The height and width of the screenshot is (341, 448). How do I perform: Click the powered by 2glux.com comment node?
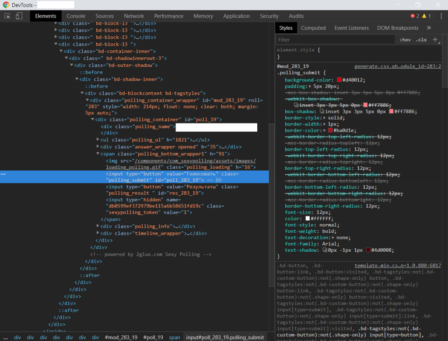[150, 254]
